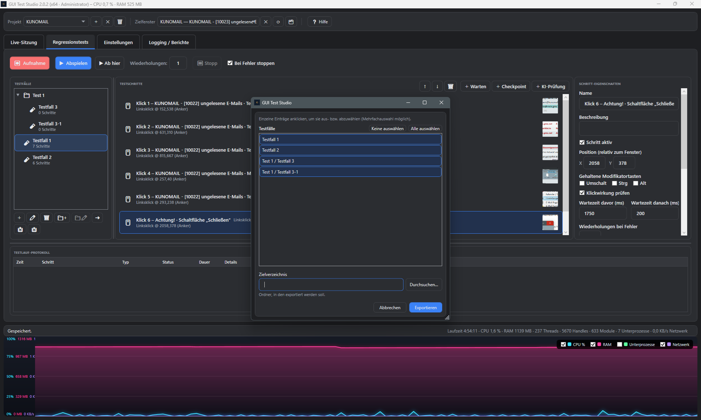The image size is (701, 420).
Task: Click Keine auswählen in the dialog
Action: (387, 129)
